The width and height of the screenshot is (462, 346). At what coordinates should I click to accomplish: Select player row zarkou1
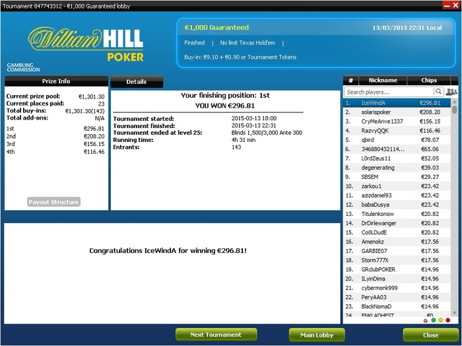pos(397,186)
